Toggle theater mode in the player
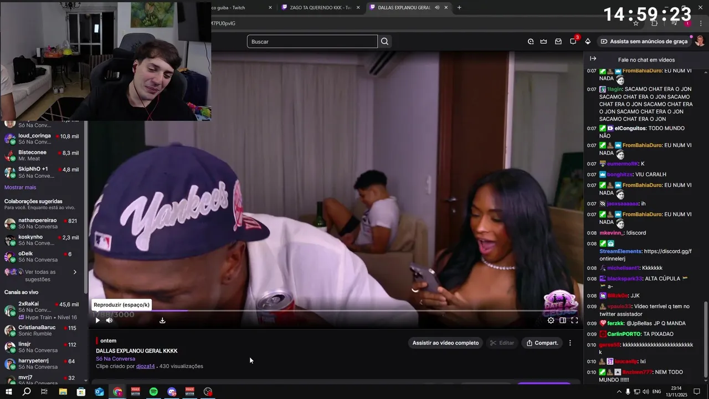This screenshot has width=709, height=399. (563, 320)
